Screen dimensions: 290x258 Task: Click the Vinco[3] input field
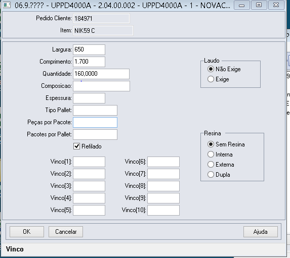click(89, 186)
